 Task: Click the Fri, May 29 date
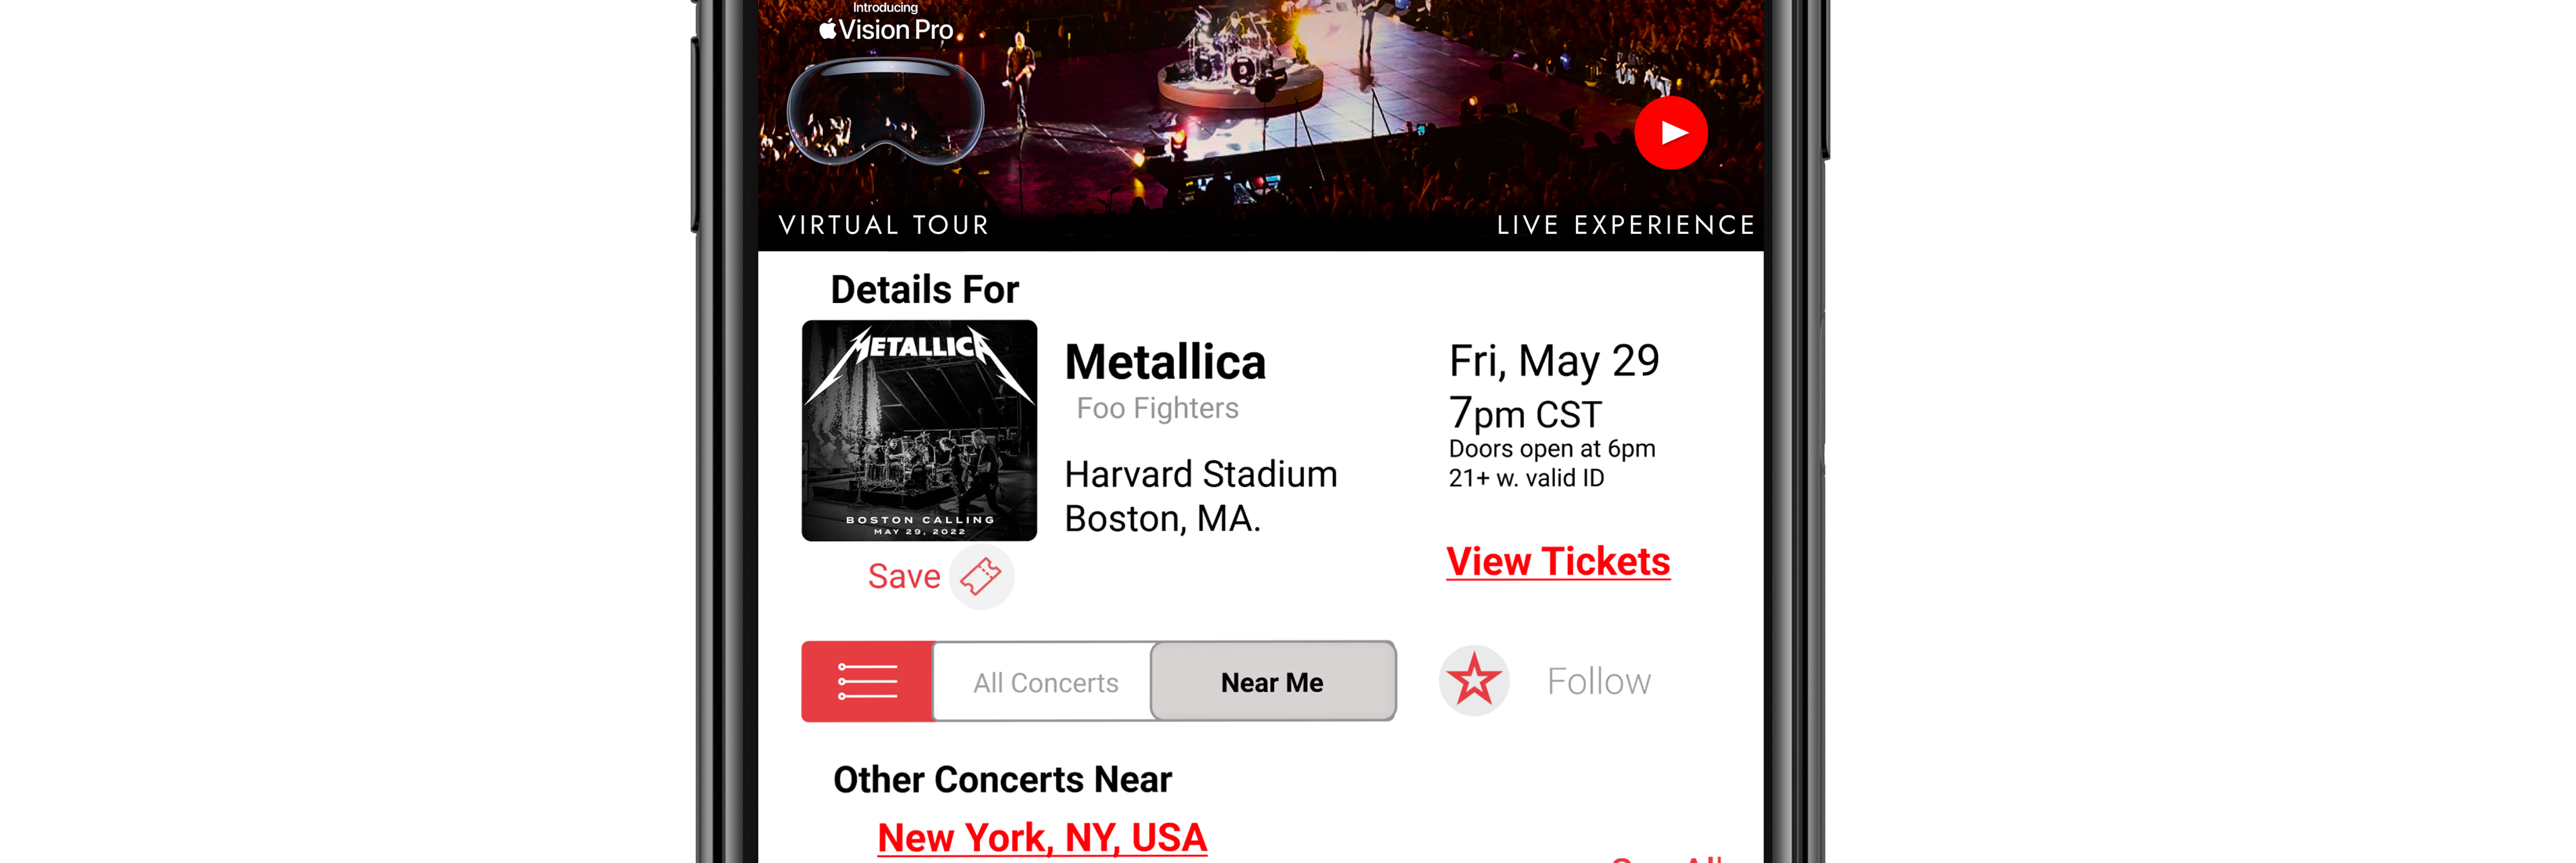coord(1553,361)
